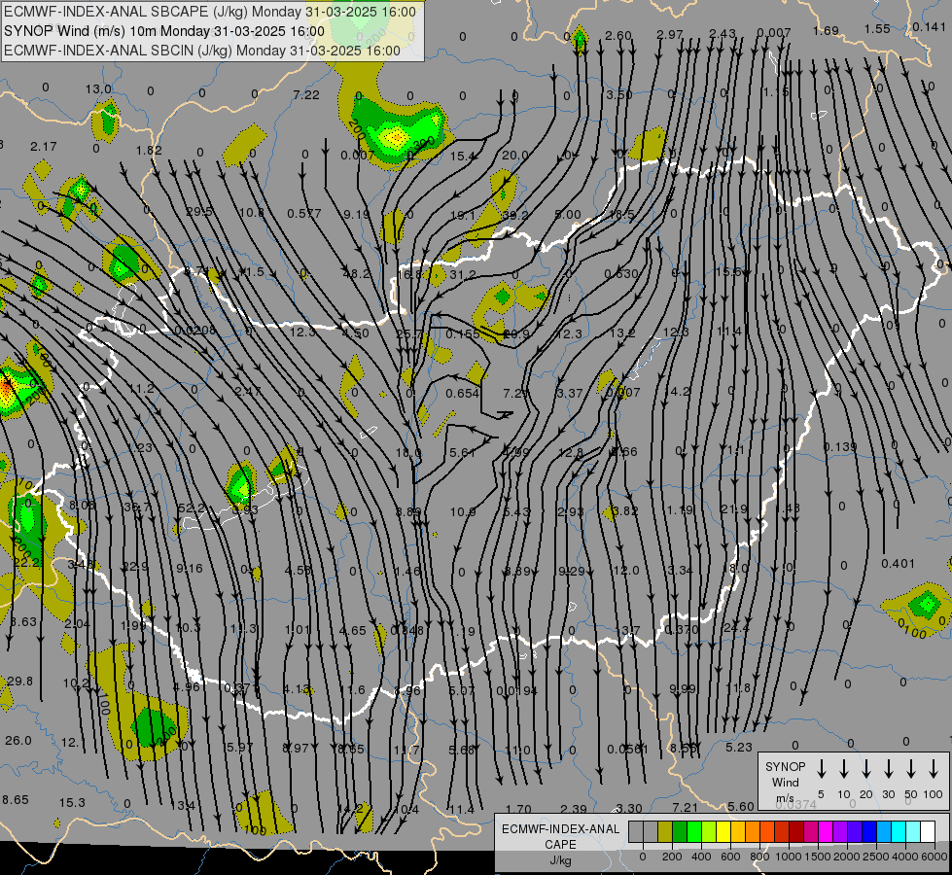The height and width of the screenshot is (875, 952).
Task: Click the map value 0.155
Action: click(463, 334)
